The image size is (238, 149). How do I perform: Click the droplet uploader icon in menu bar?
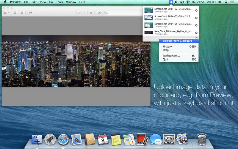pos(171,2)
